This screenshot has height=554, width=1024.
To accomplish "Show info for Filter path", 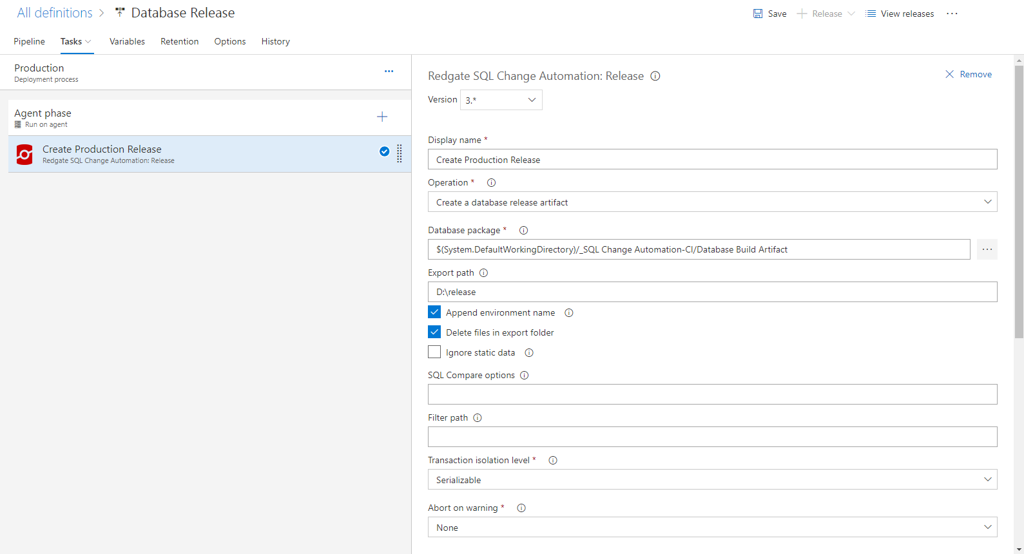I will [478, 418].
